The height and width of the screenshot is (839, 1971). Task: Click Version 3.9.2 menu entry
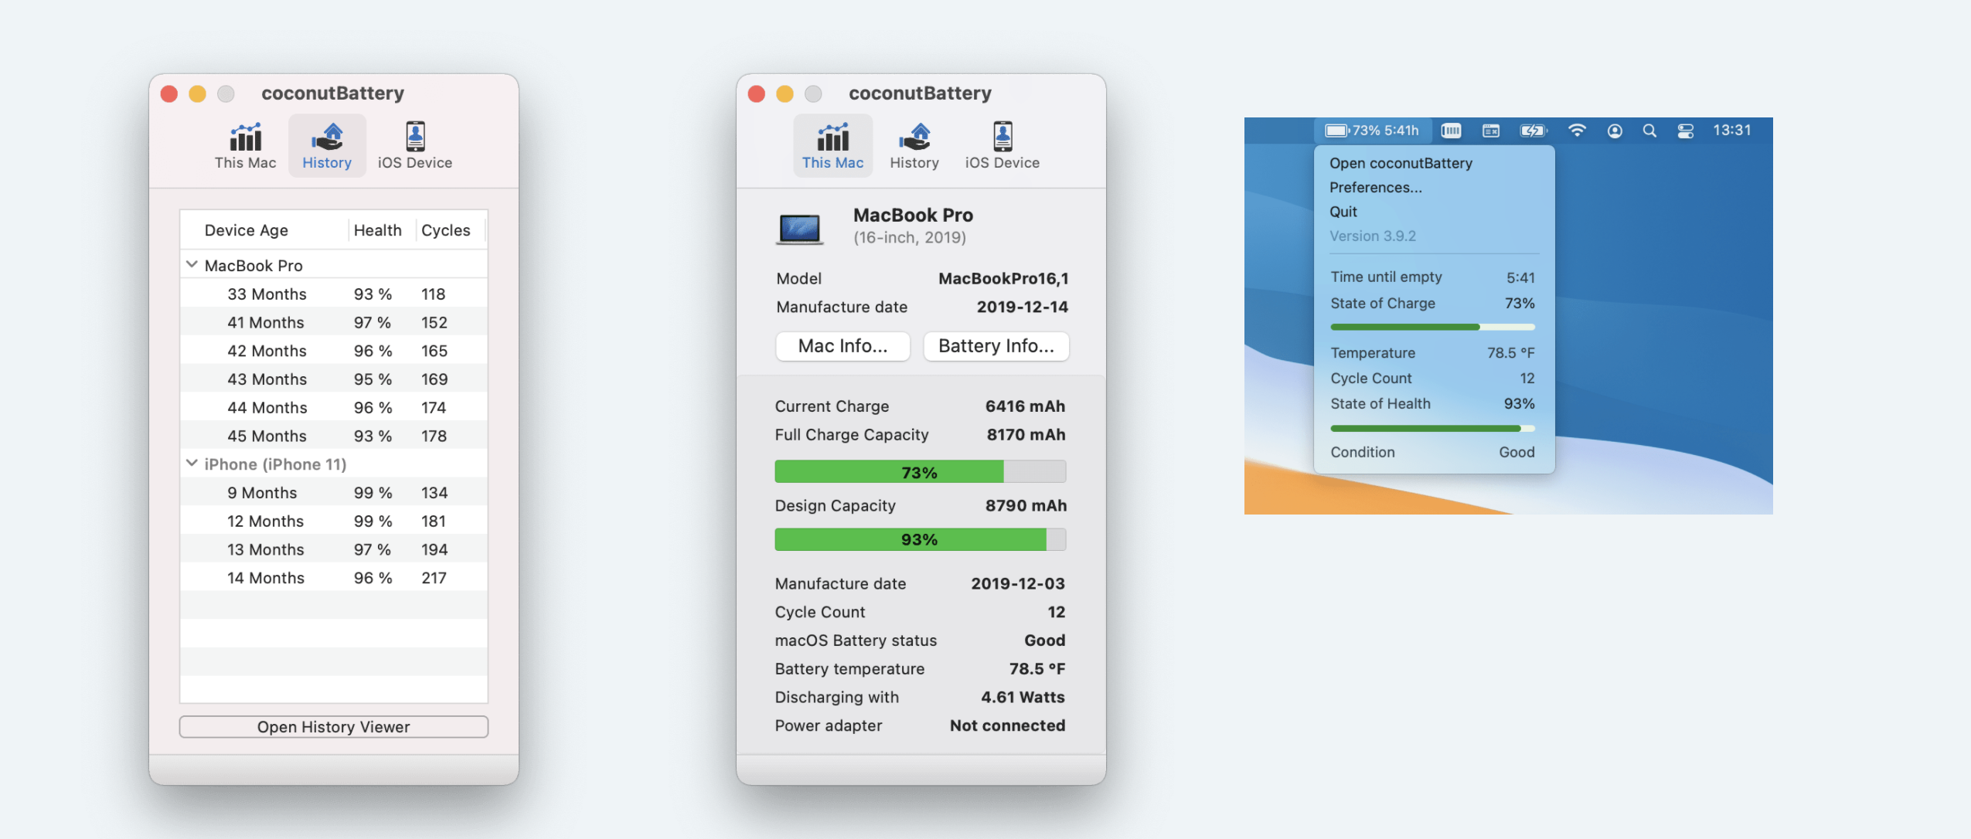click(x=1372, y=236)
